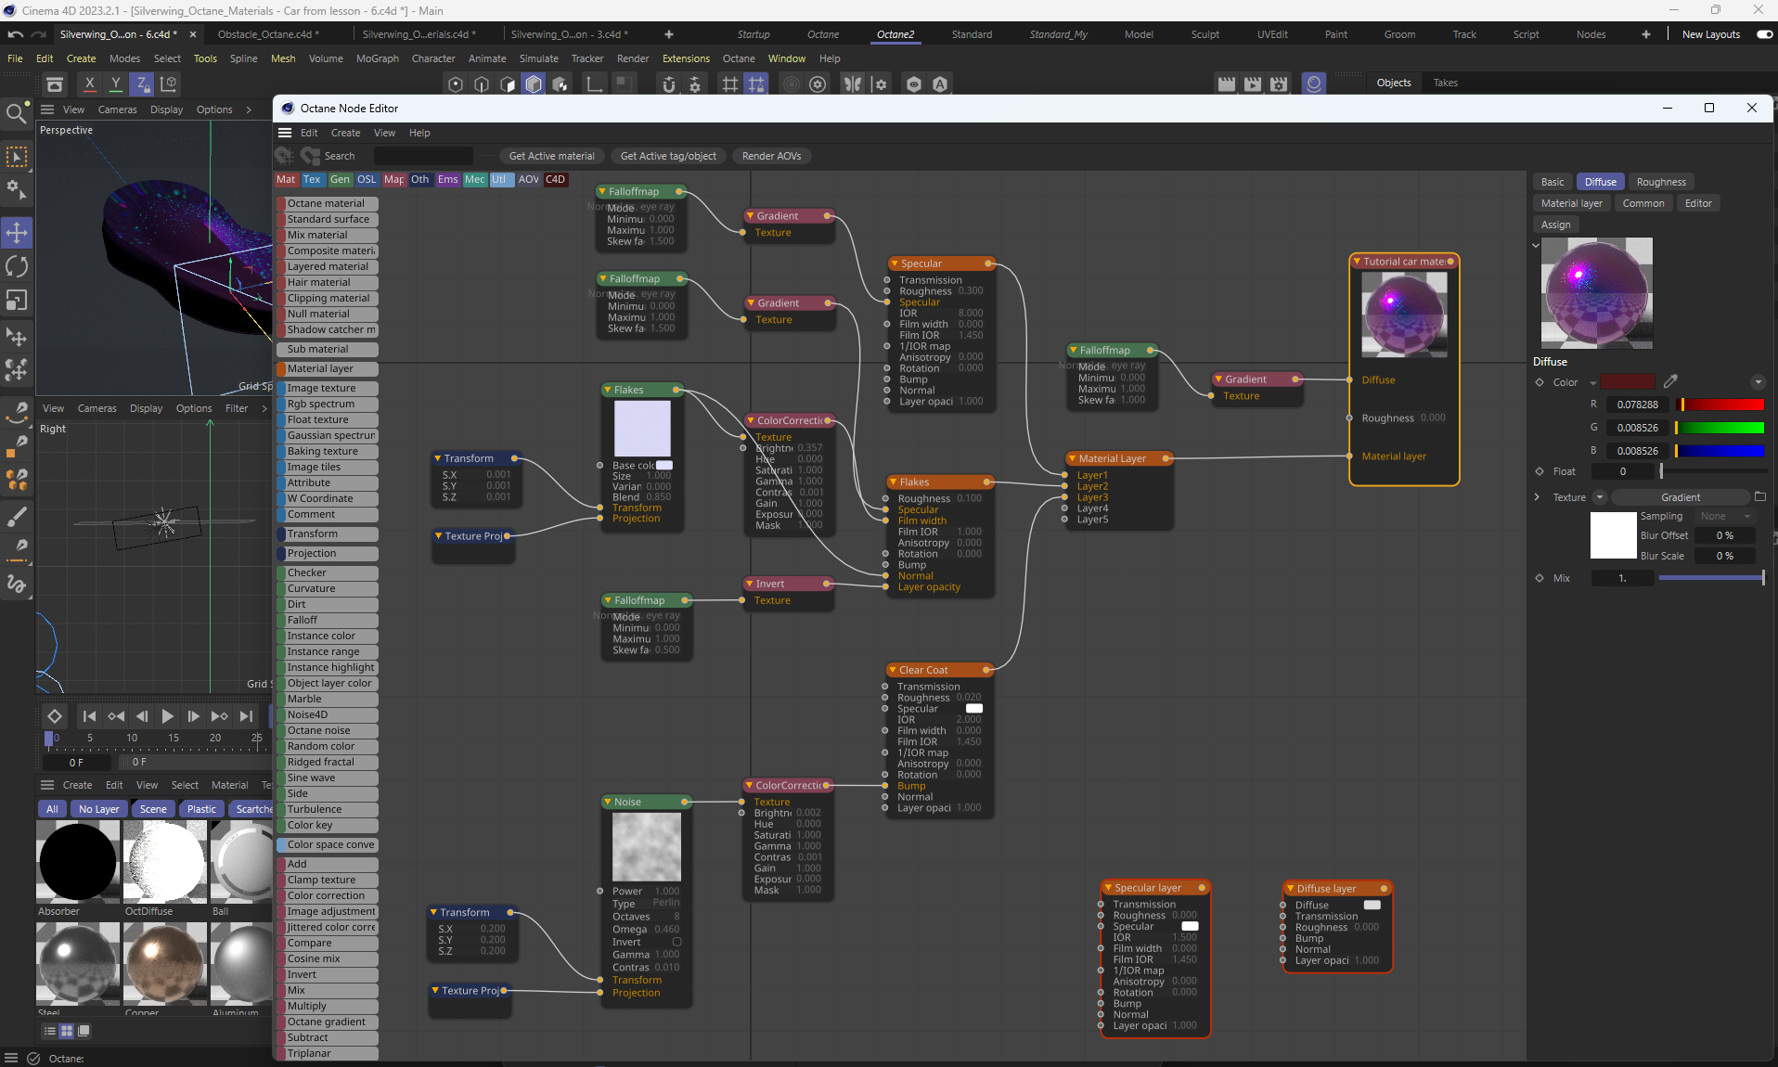1778x1067 pixels.
Task: Click Get Active tag/object button
Action: (668, 156)
